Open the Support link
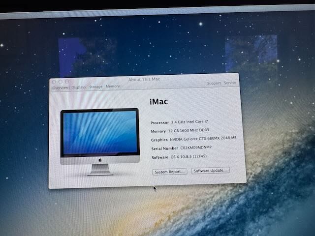 [x=214, y=83]
